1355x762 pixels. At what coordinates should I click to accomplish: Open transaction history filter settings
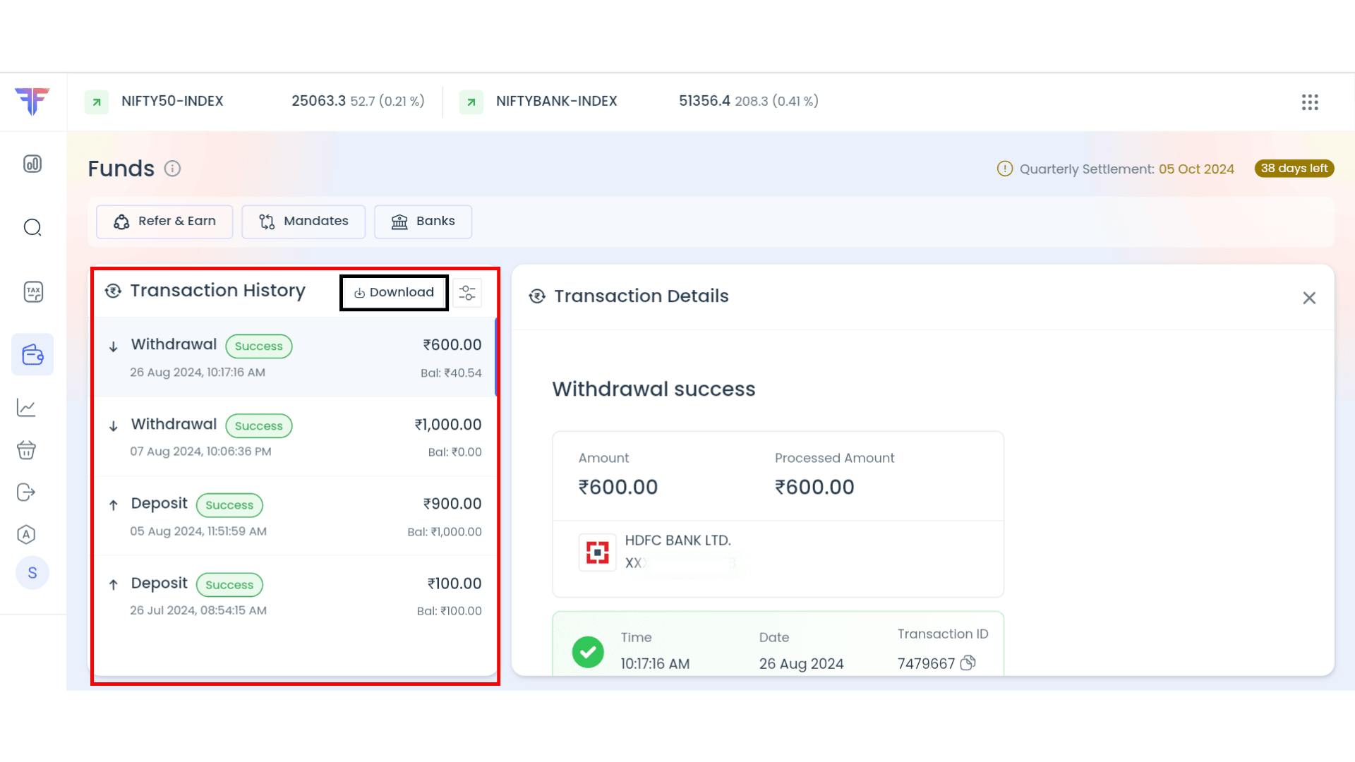[x=467, y=293]
